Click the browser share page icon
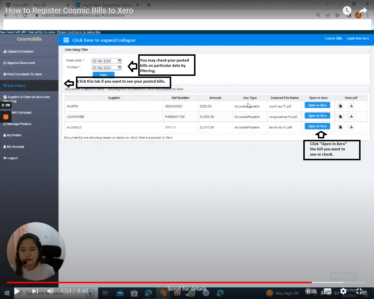The image size is (374, 299). [328, 15]
